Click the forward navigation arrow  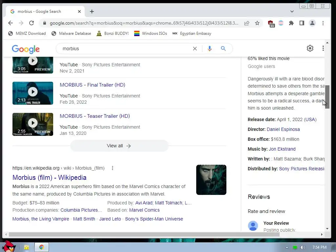(21, 23)
